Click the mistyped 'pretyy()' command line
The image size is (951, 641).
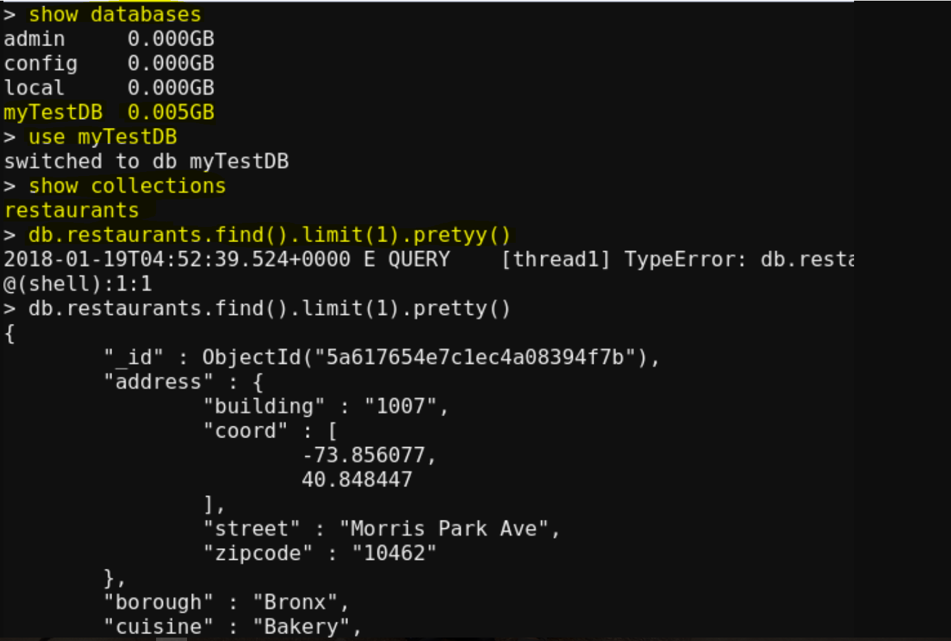click(270, 235)
